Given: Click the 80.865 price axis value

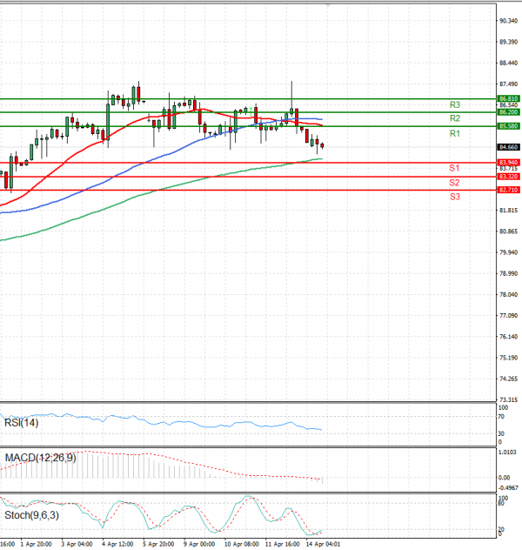Looking at the screenshot, I should (508, 231).
